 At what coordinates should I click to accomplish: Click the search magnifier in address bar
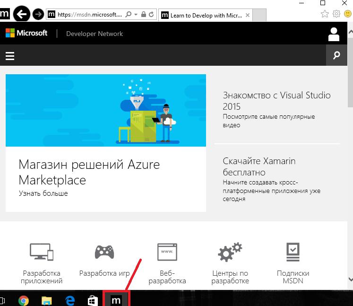click(129, 14)
